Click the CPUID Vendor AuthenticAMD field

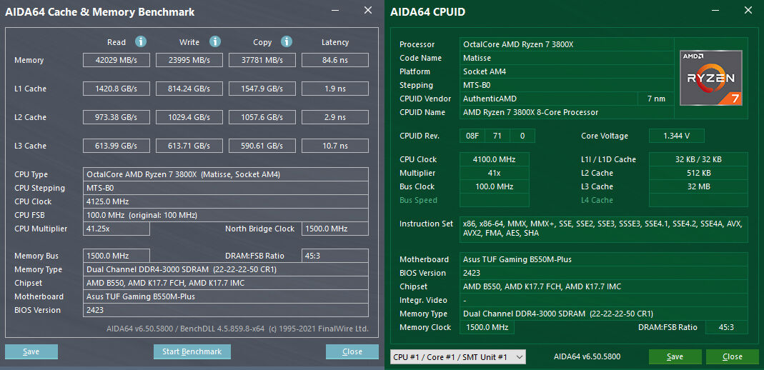click(x=549, y=99)
